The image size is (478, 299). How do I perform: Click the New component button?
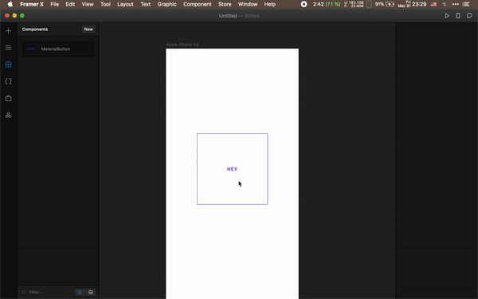[x=88, y=30]
